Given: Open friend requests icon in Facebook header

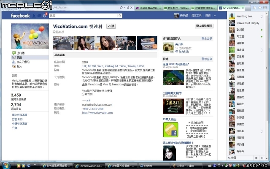Looking at the screenshot, I should (x=34, y=16).
